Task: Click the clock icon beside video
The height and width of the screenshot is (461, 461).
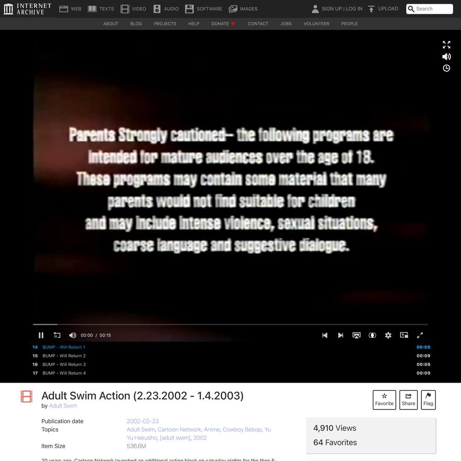Action: (x=446, y=68)
